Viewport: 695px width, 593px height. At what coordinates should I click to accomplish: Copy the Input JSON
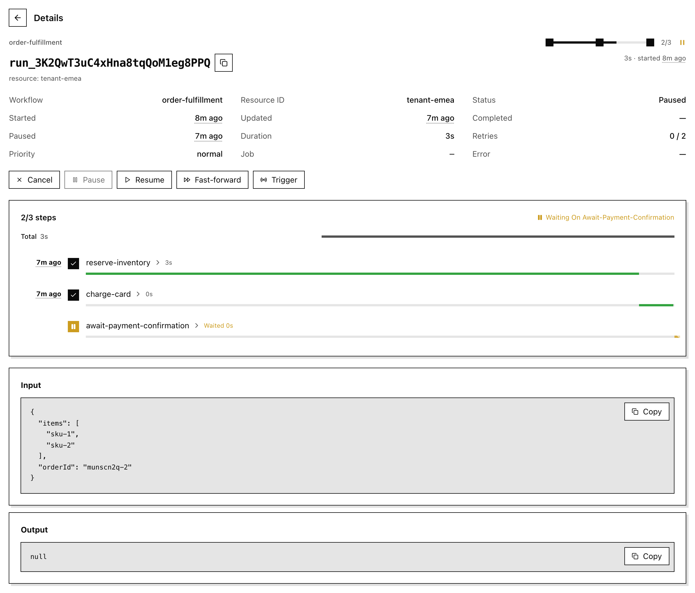647,412
